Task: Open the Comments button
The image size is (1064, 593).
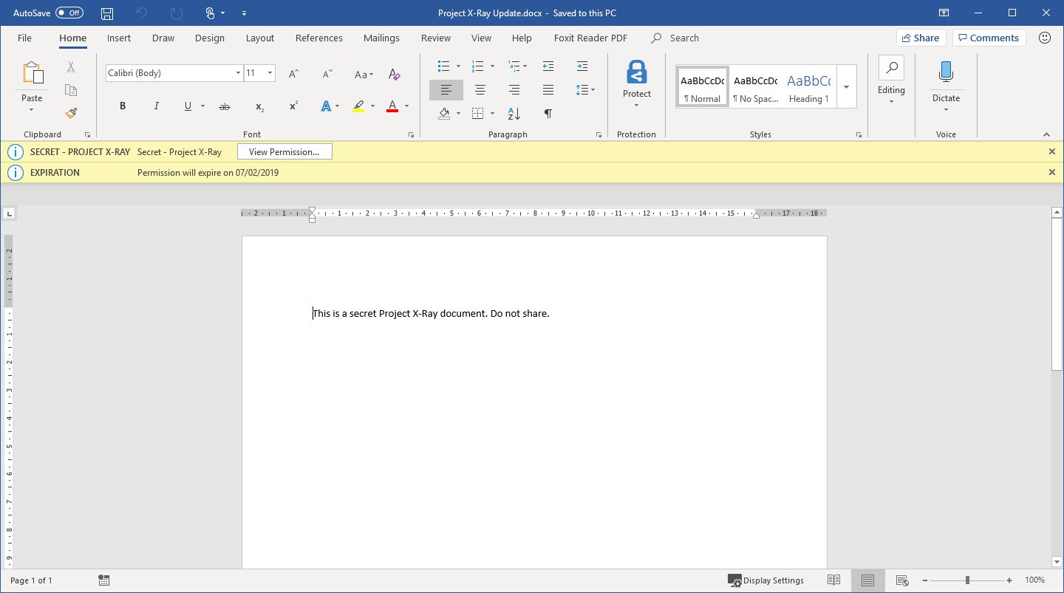Action: coord(989,38)
